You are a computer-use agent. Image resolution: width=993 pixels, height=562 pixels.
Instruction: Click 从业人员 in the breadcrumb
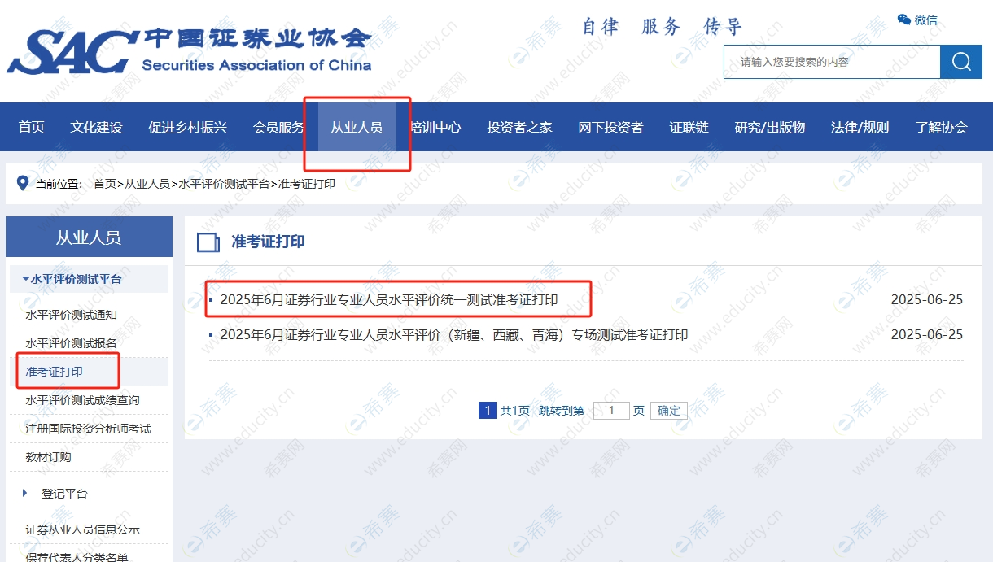(x=147, y=184)
